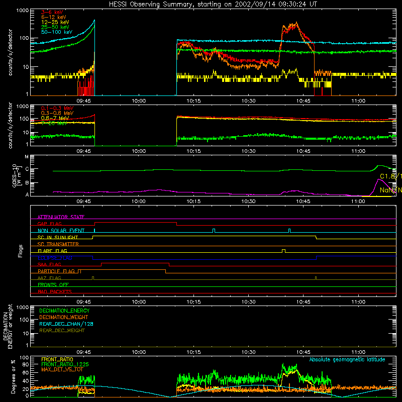Select the PARTICLE_FLAG label
402x402 pixels.
[56, 271]
